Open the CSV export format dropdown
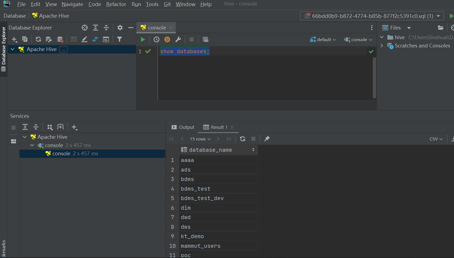 [x=436, y=139]
